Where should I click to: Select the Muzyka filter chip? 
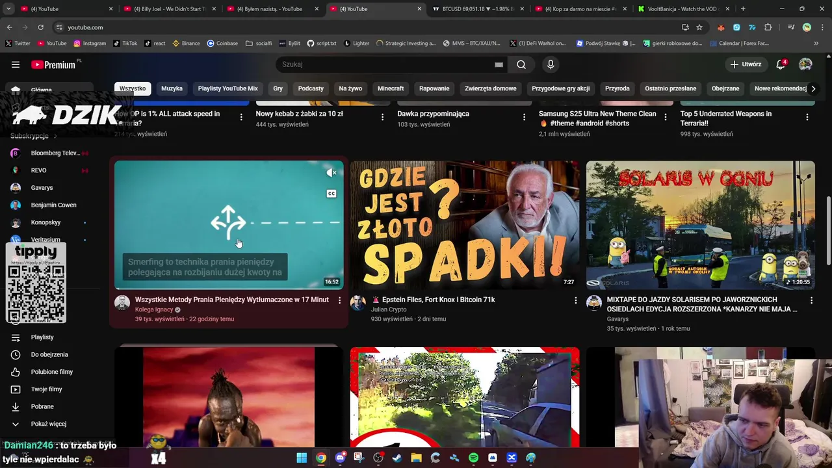coord(172,88)
